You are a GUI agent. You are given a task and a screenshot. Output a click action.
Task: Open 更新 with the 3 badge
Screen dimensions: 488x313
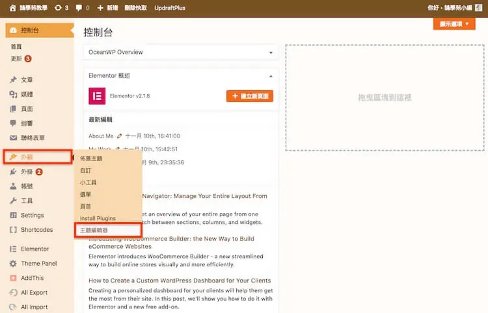[x=21, y=58]
